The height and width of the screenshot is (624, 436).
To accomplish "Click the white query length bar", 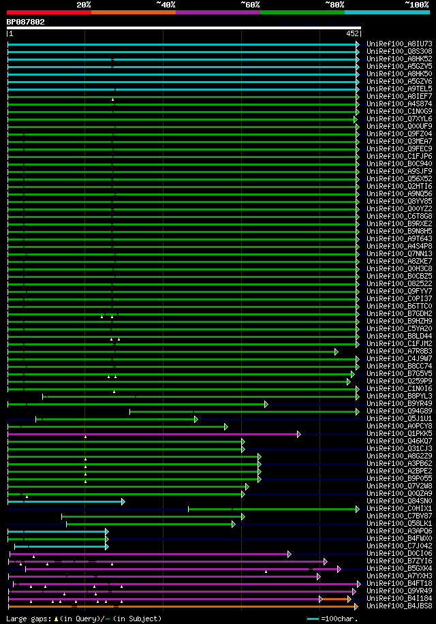I will [184, 28].
